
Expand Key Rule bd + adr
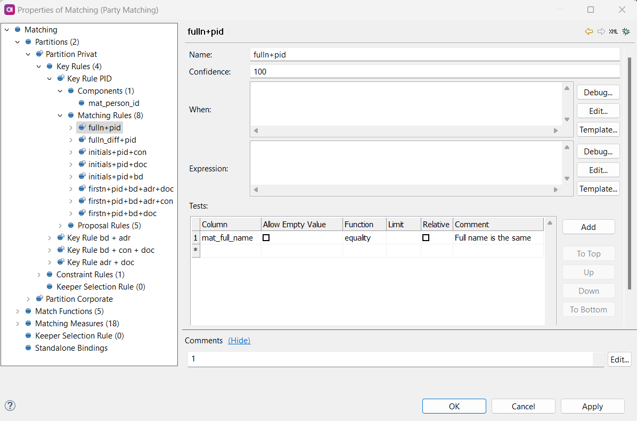(49, 237)
